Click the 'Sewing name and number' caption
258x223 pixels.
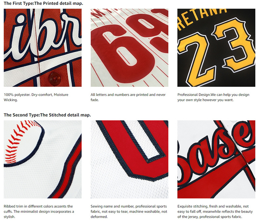click(129, 212)
